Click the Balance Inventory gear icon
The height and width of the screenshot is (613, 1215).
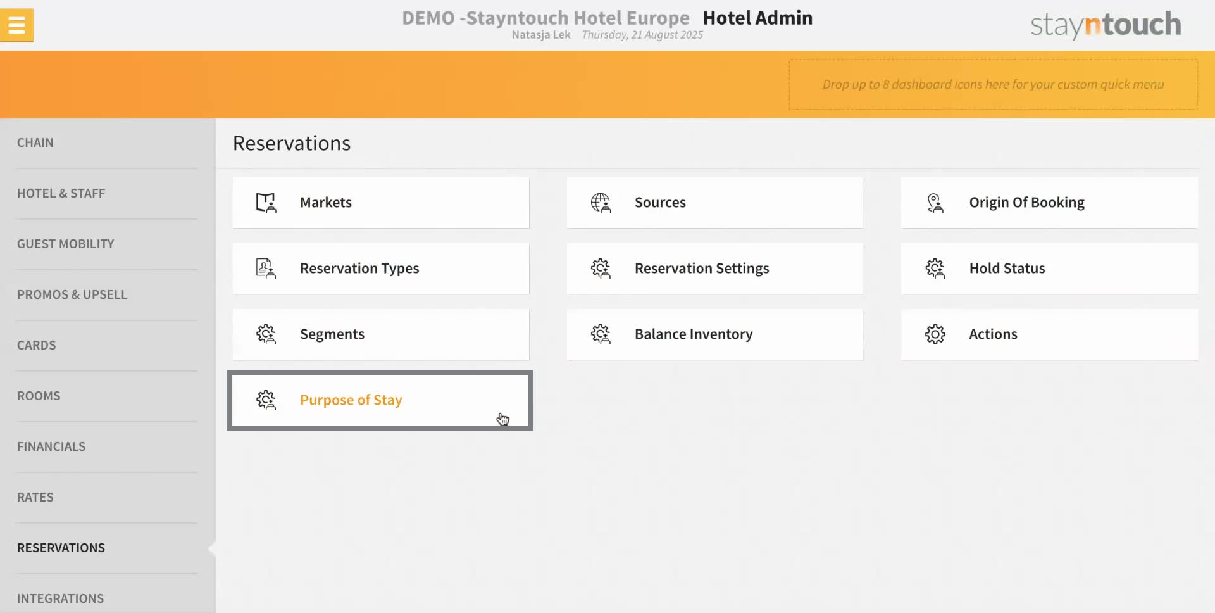point(601,334)
